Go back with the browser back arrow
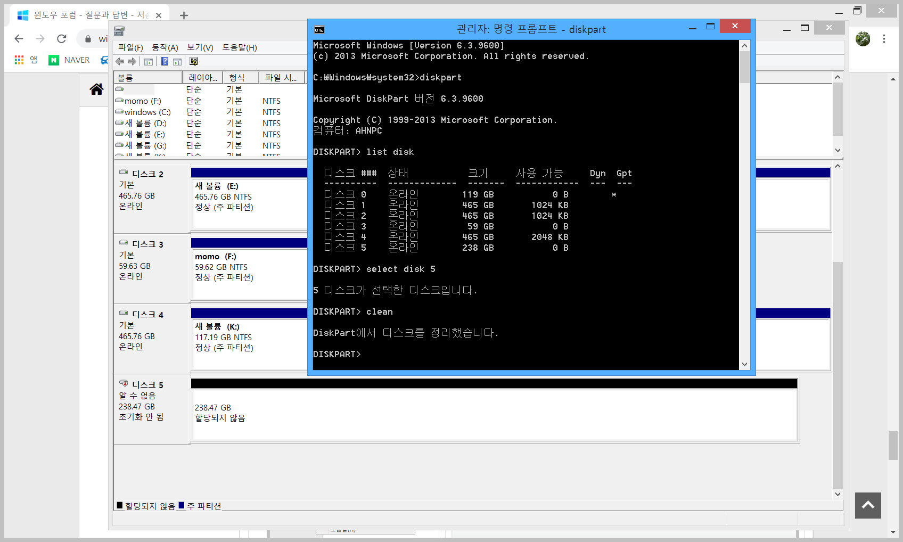 click(x=19, y=39)
